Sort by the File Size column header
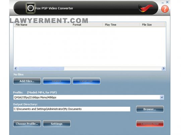Viewport: 181px width, 135px height. tap(152, 25)
